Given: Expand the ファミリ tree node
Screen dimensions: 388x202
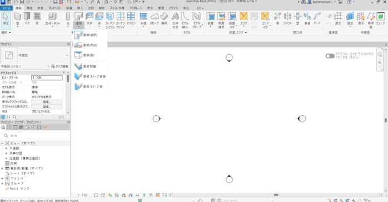Looking at the screenshot, I should pyautogui.click(x=2, y=179).
